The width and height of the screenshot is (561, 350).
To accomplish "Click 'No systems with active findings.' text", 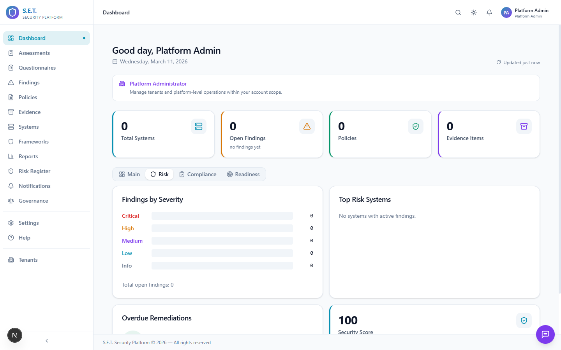I will click(x=377, y=216).
